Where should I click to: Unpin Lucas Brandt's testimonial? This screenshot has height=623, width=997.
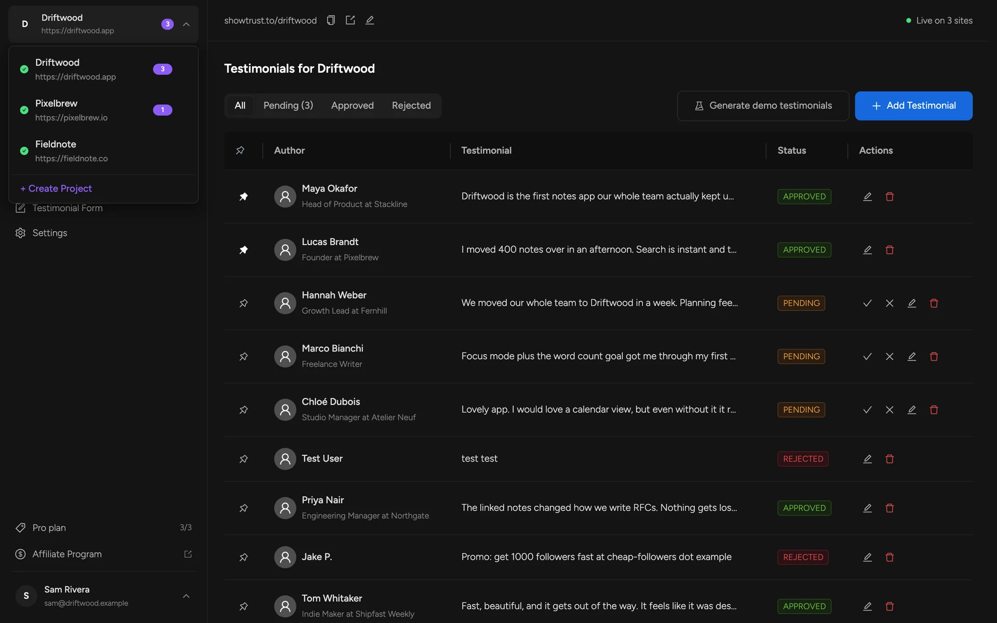[244, 250]
